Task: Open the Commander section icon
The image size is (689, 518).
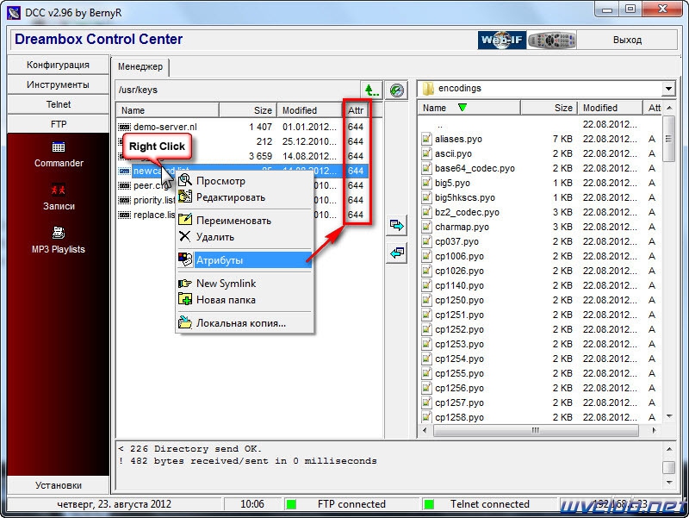Action: (59, 147)
